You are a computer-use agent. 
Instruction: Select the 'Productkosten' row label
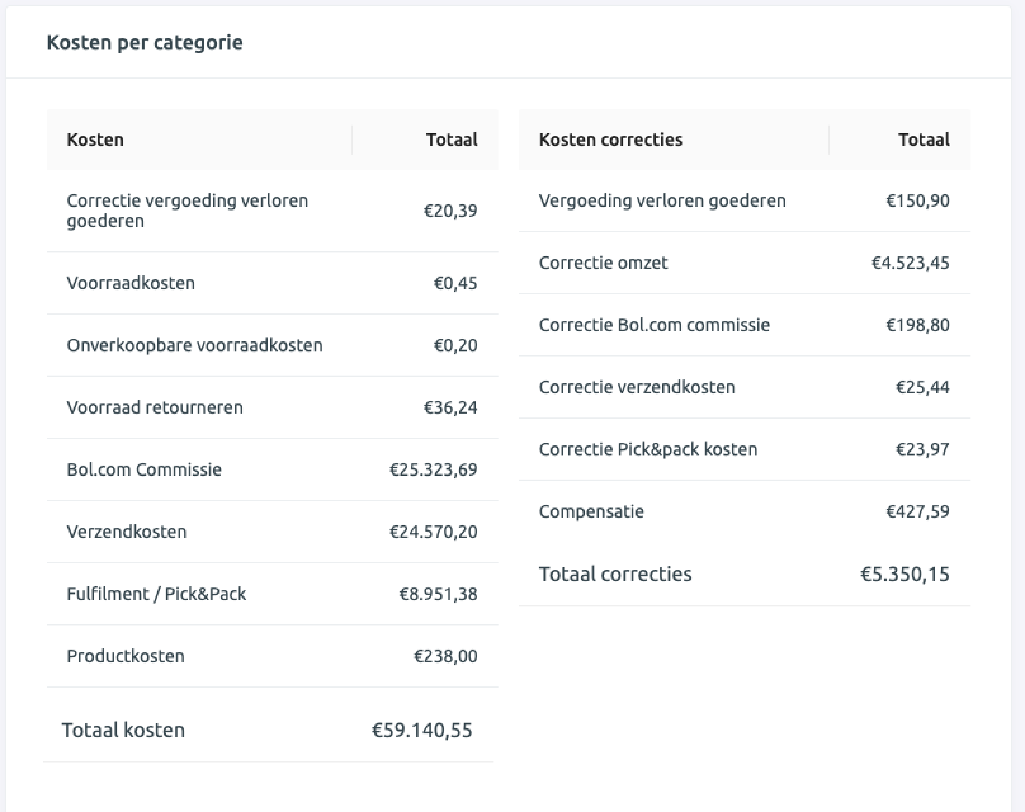tap(126, 656)
